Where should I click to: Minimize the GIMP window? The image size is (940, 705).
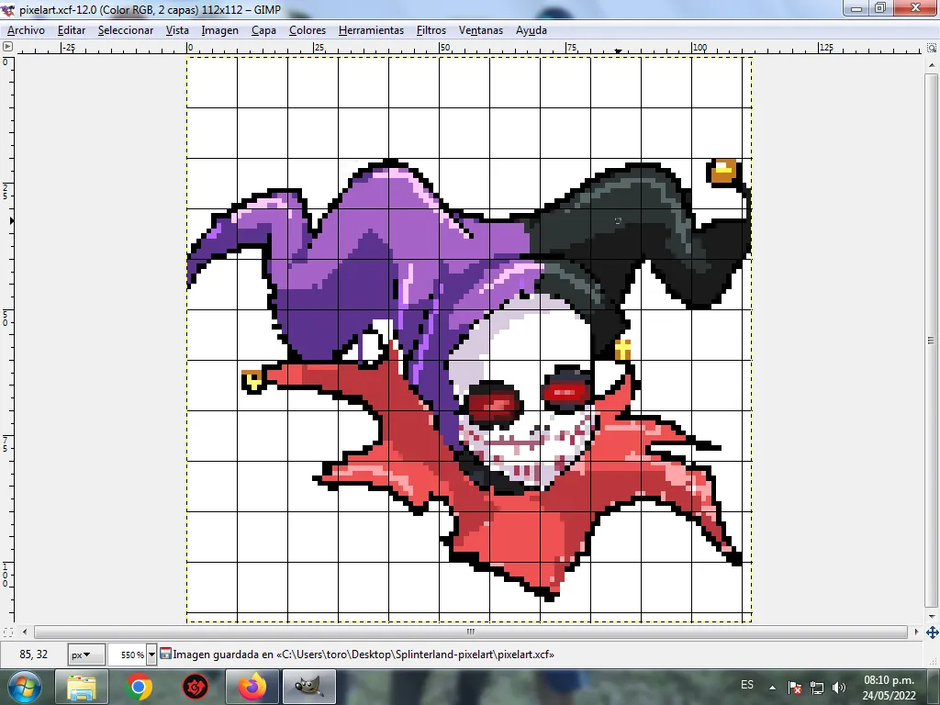(x=856, y=8)
